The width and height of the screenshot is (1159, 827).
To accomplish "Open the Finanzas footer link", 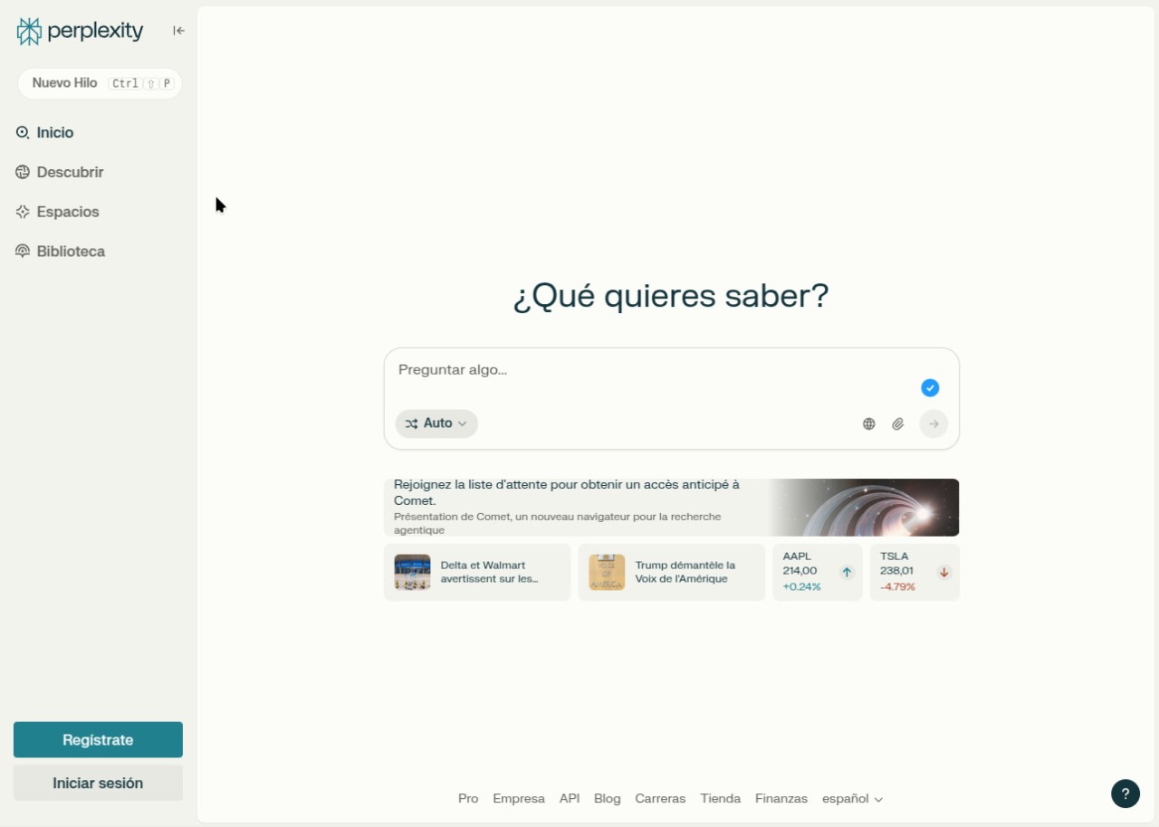I will [781, 799].
